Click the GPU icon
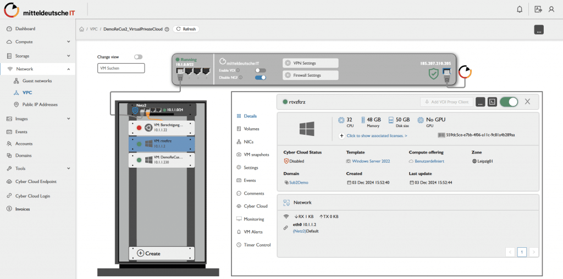 coord(421,121)
